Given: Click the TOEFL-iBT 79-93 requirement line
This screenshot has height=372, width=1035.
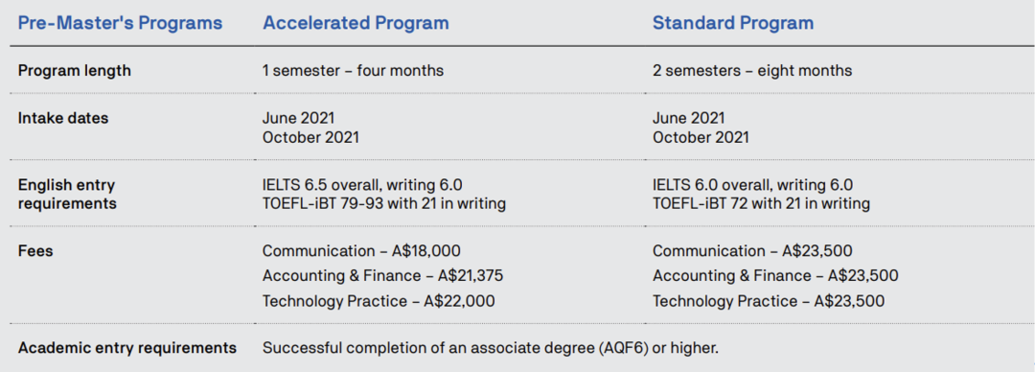Looking at the screenshot, I should (x=384, y=204).
